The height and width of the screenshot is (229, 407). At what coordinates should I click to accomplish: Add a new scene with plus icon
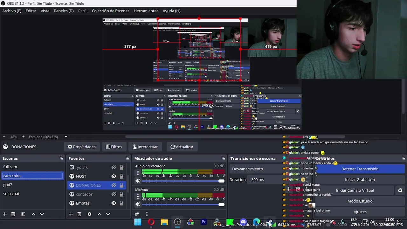pyautogui.click(x=5, y=214)
